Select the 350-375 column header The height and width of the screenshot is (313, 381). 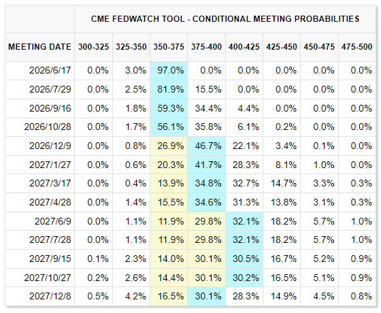[169, 47]
